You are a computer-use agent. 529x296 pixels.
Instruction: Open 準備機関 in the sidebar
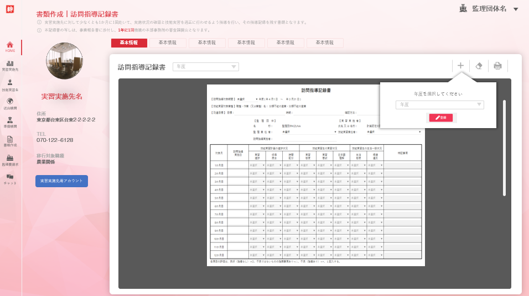[10, 123]
